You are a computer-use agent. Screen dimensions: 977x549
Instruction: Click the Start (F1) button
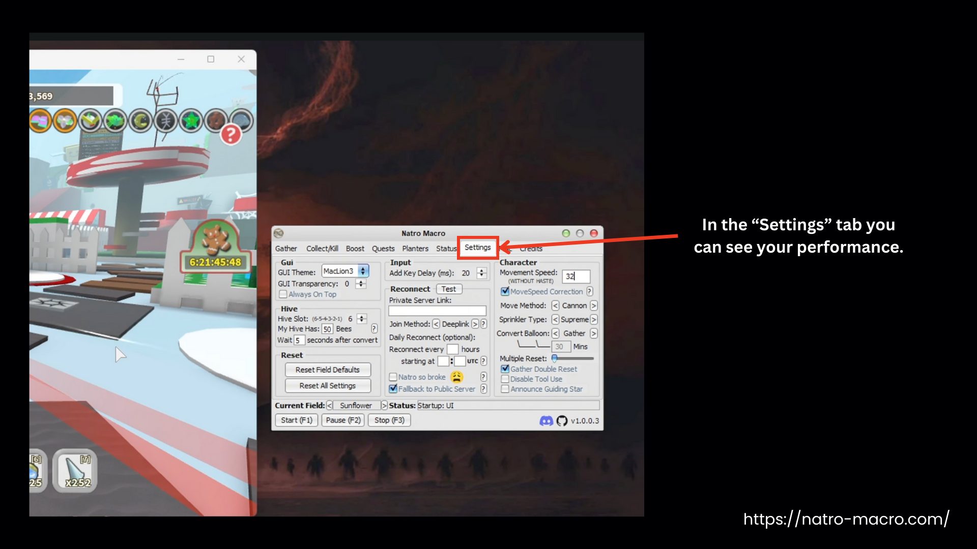click(296, 420)
